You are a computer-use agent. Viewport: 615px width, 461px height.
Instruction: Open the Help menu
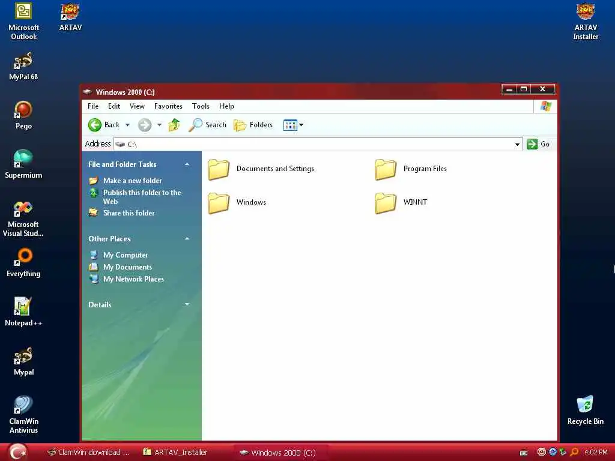(x=226, y=106)
